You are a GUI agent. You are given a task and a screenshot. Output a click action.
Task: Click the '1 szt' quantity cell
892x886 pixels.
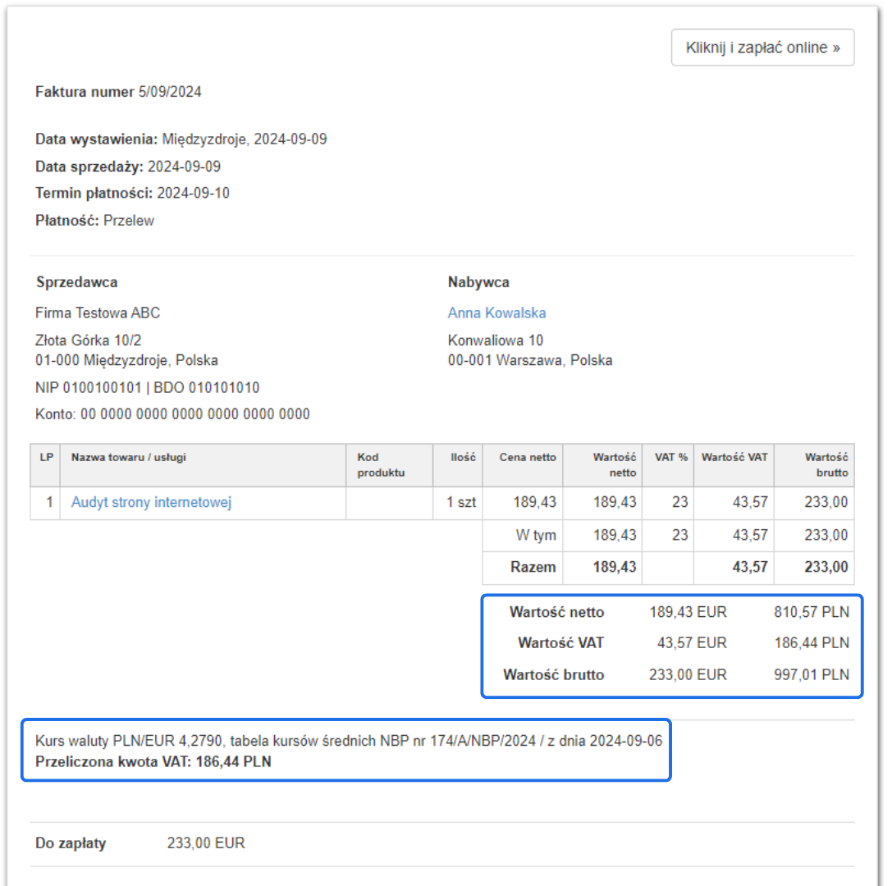[x=461, y=502]
